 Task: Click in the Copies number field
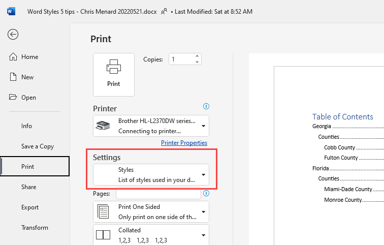pos(181,59)
